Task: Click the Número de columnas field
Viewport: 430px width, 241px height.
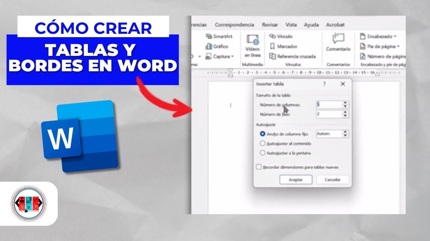Action: click(329, 105)
